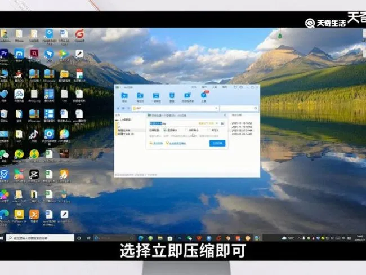This screenshot has width=366, height=275.
Task: Click the 添加密码 link in the dialog
Action: (156, 143)
